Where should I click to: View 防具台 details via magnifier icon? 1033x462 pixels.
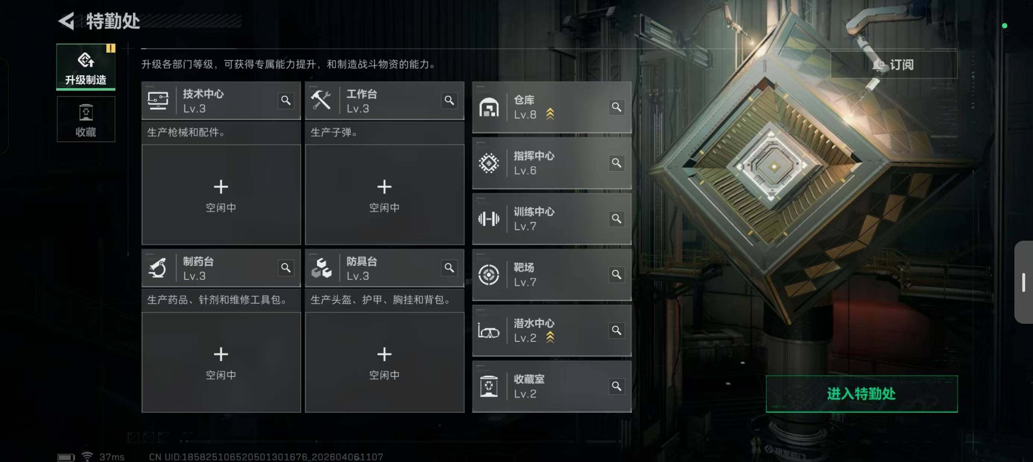click(449, 268)
